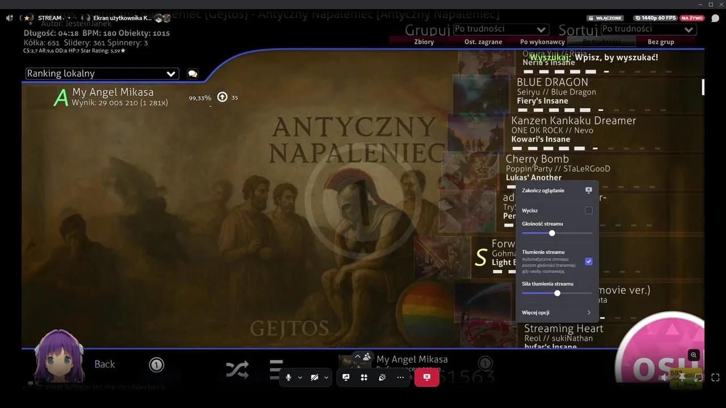Click the Back button

[x=104, y=364]
